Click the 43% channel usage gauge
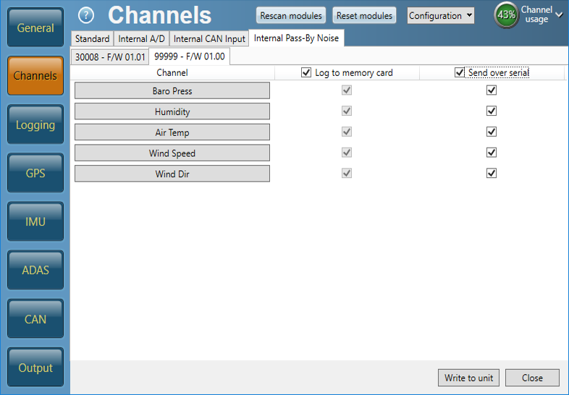The height and width of the screenshot is (395, 569). 506,15
